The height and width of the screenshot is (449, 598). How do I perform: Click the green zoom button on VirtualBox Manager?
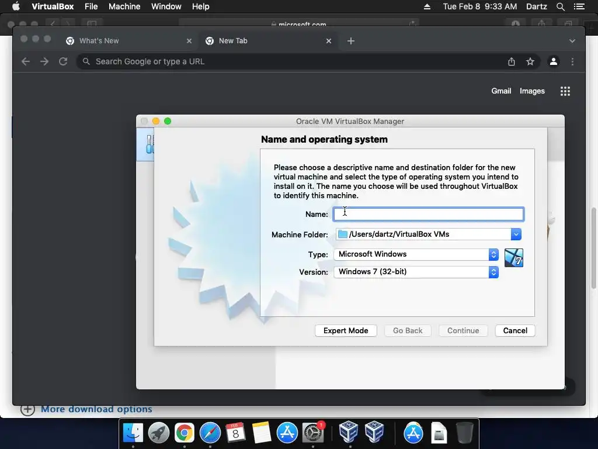click(168, 121)
